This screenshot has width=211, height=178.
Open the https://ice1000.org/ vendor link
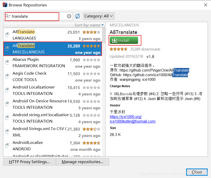(x=126, y=116)
